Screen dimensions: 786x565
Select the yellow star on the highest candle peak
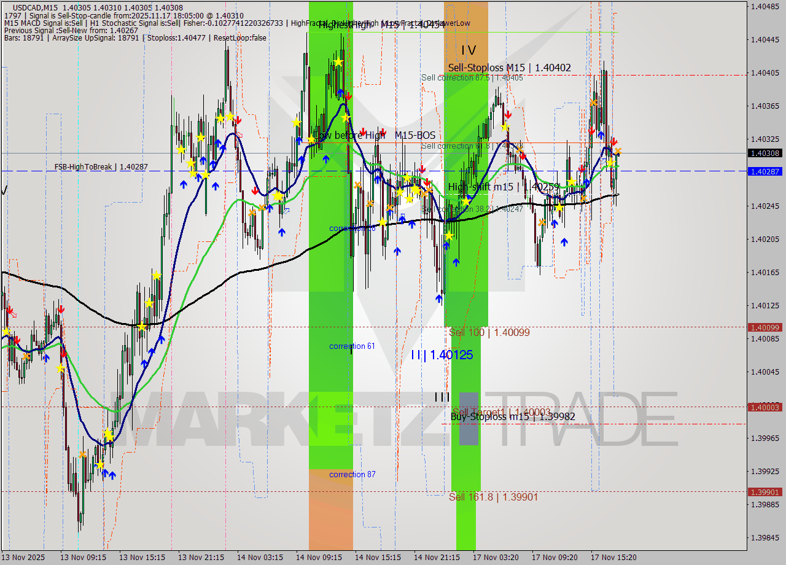pyautogui.click(x=338, y=62)
